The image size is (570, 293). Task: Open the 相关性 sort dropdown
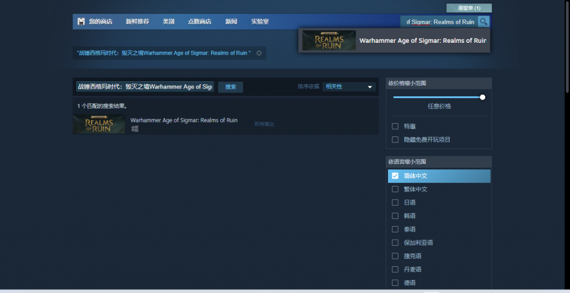pos(349,87)
